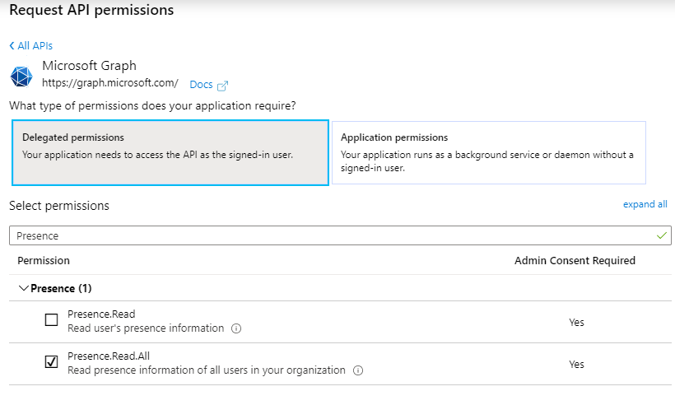Open the Microsoft Graph Docs link
Image resolution: width=675 pixels, height=405 pixels.
click(201, 85)
